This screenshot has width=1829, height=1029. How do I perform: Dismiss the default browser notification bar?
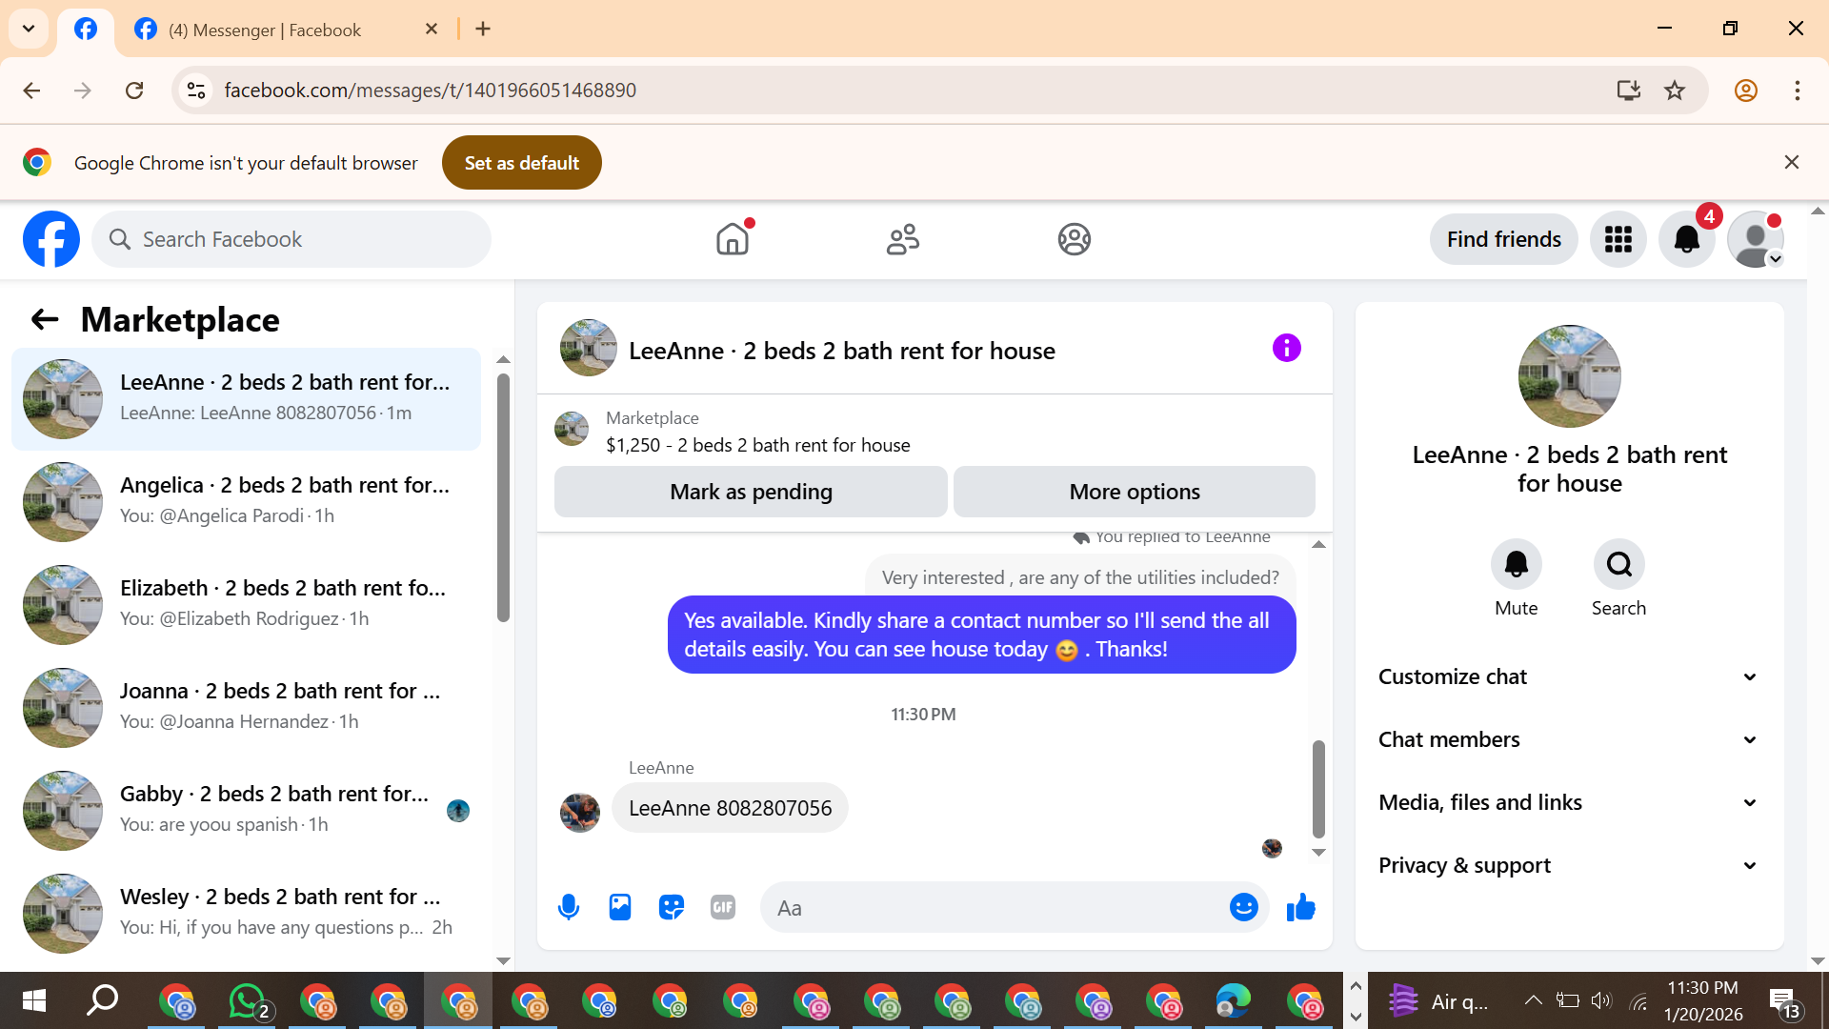tap(1792, 163)
